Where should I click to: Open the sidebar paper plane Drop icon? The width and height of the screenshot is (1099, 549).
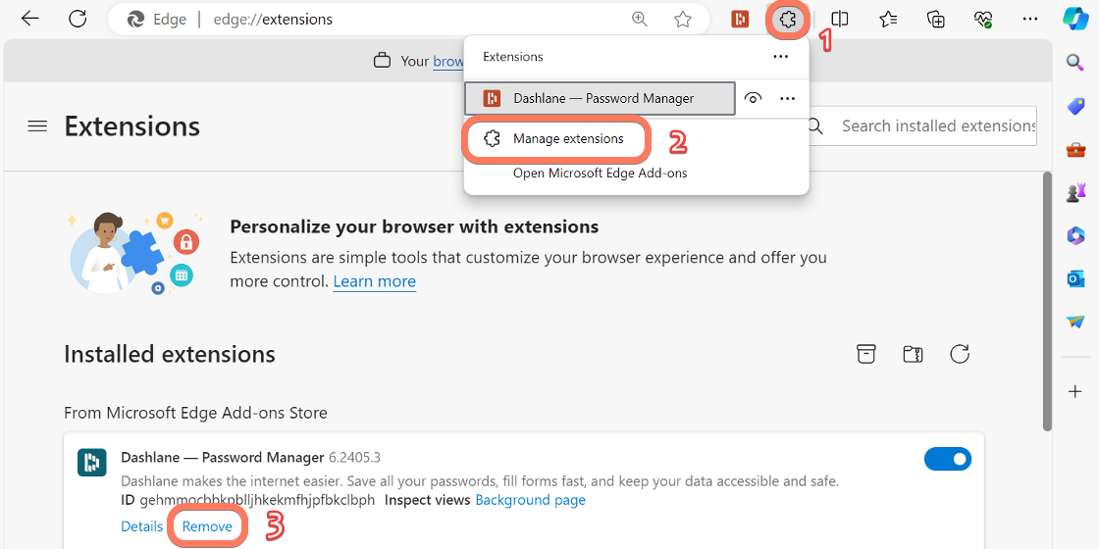1075,322
